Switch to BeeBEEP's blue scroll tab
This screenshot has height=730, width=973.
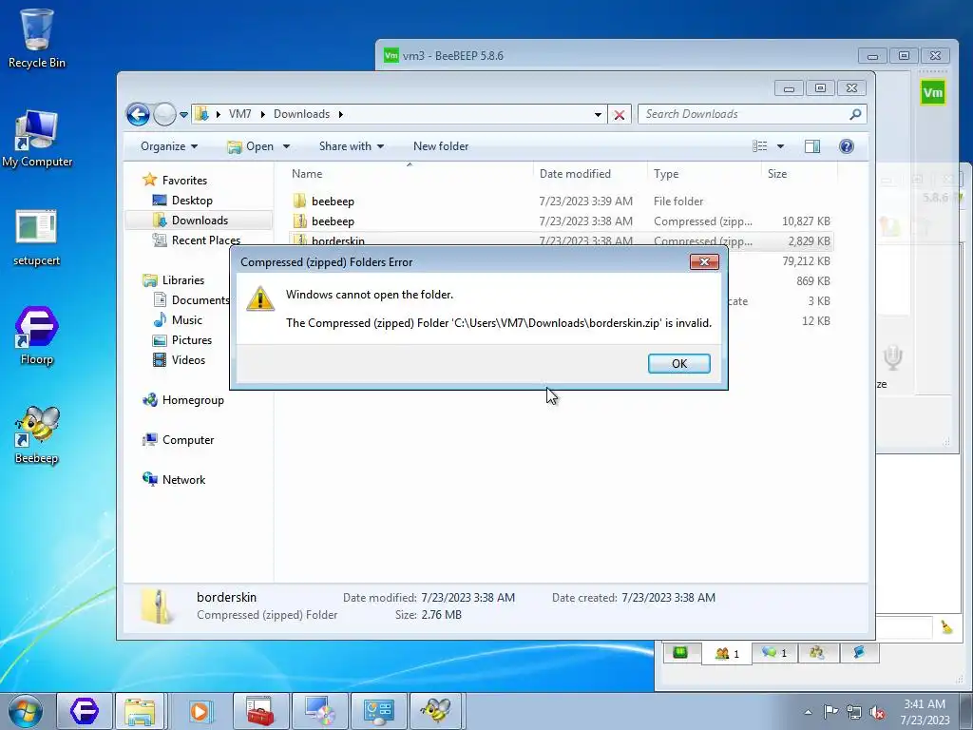(859, 652)
